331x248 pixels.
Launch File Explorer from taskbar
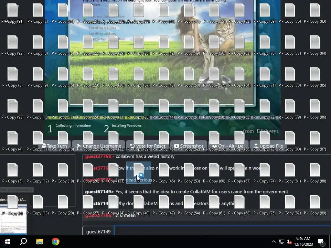click(x=39, y=242)
